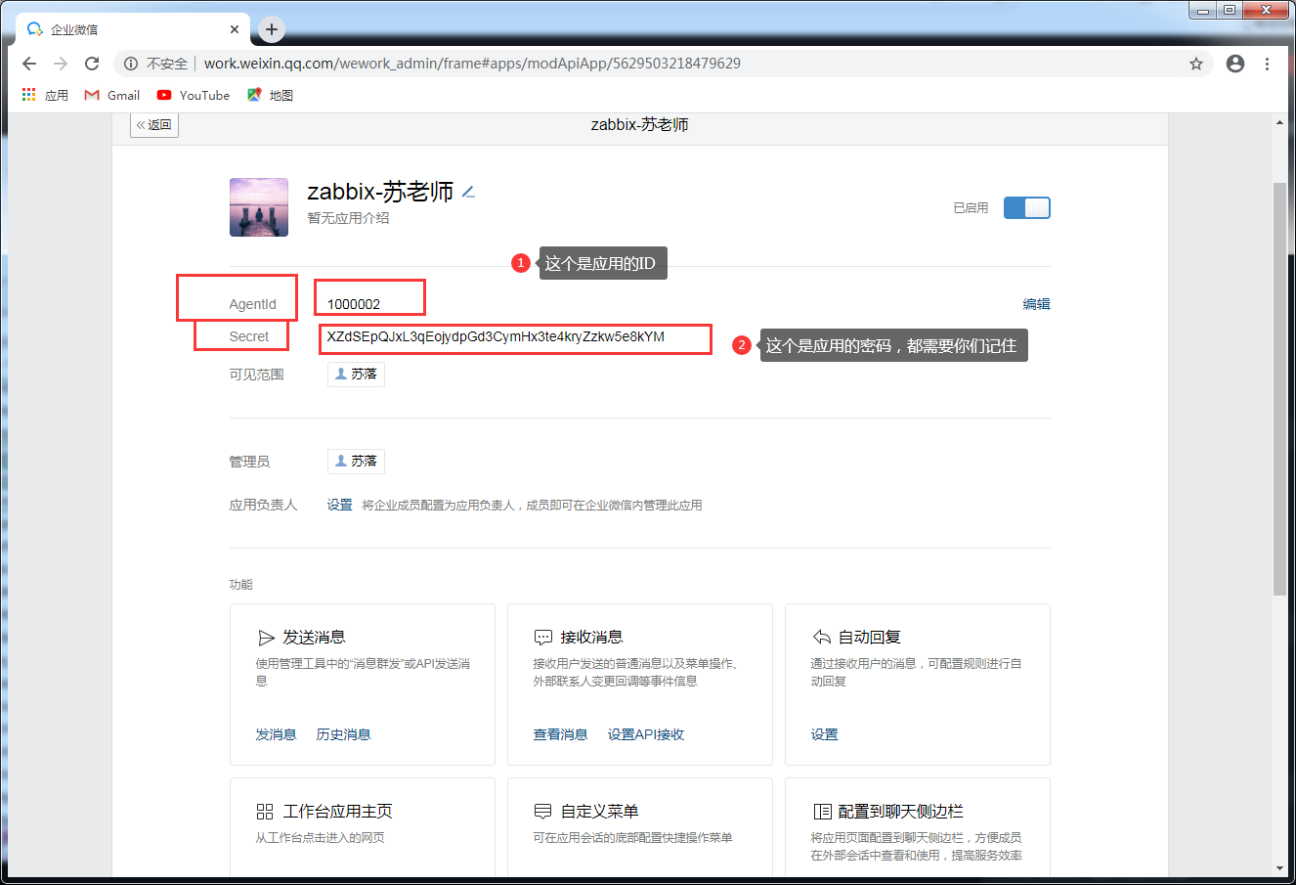Click the 接收消息 chat bubble icon
The height and width of the screenshot is (885, 1296).
[x=543, y=638]
